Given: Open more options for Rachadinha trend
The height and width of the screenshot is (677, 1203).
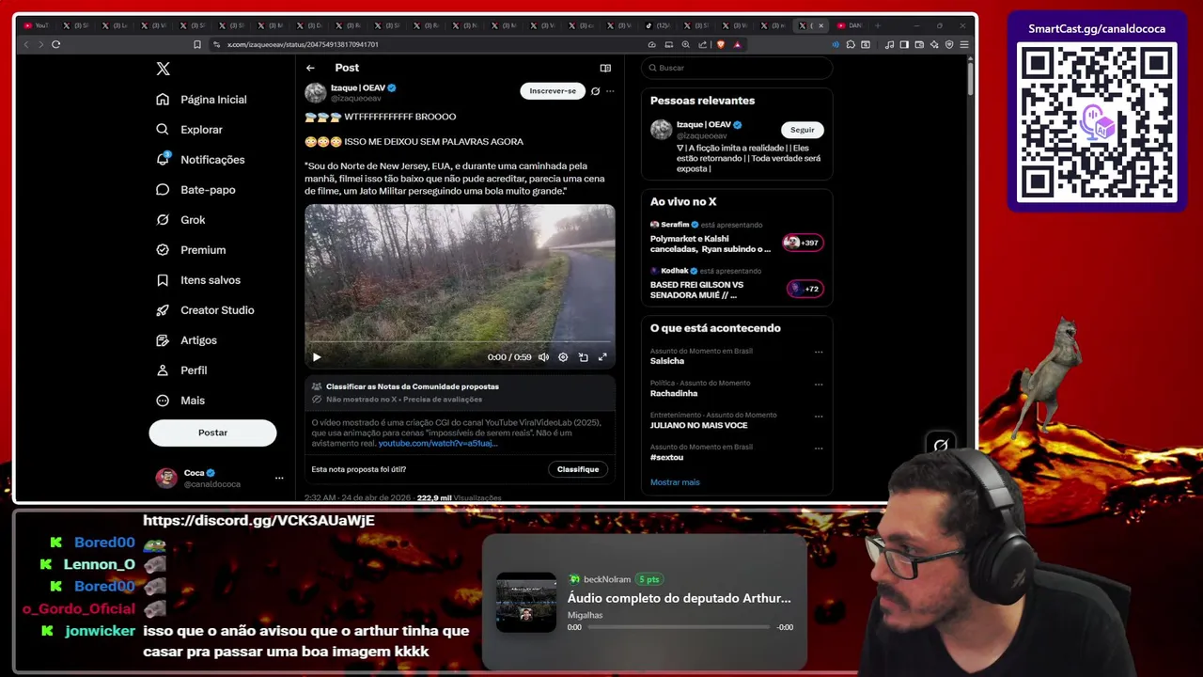Looking at the screenshot, I should (x=819, y=385).
